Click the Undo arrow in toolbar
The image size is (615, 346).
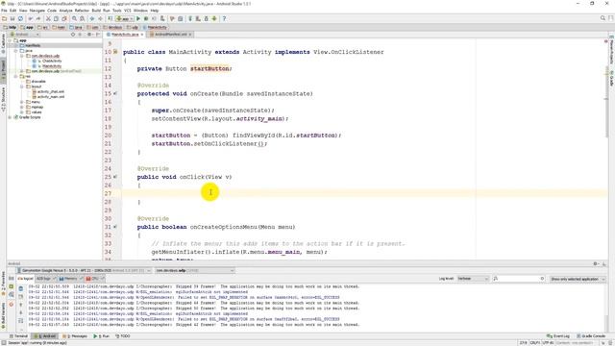(31, 18)
